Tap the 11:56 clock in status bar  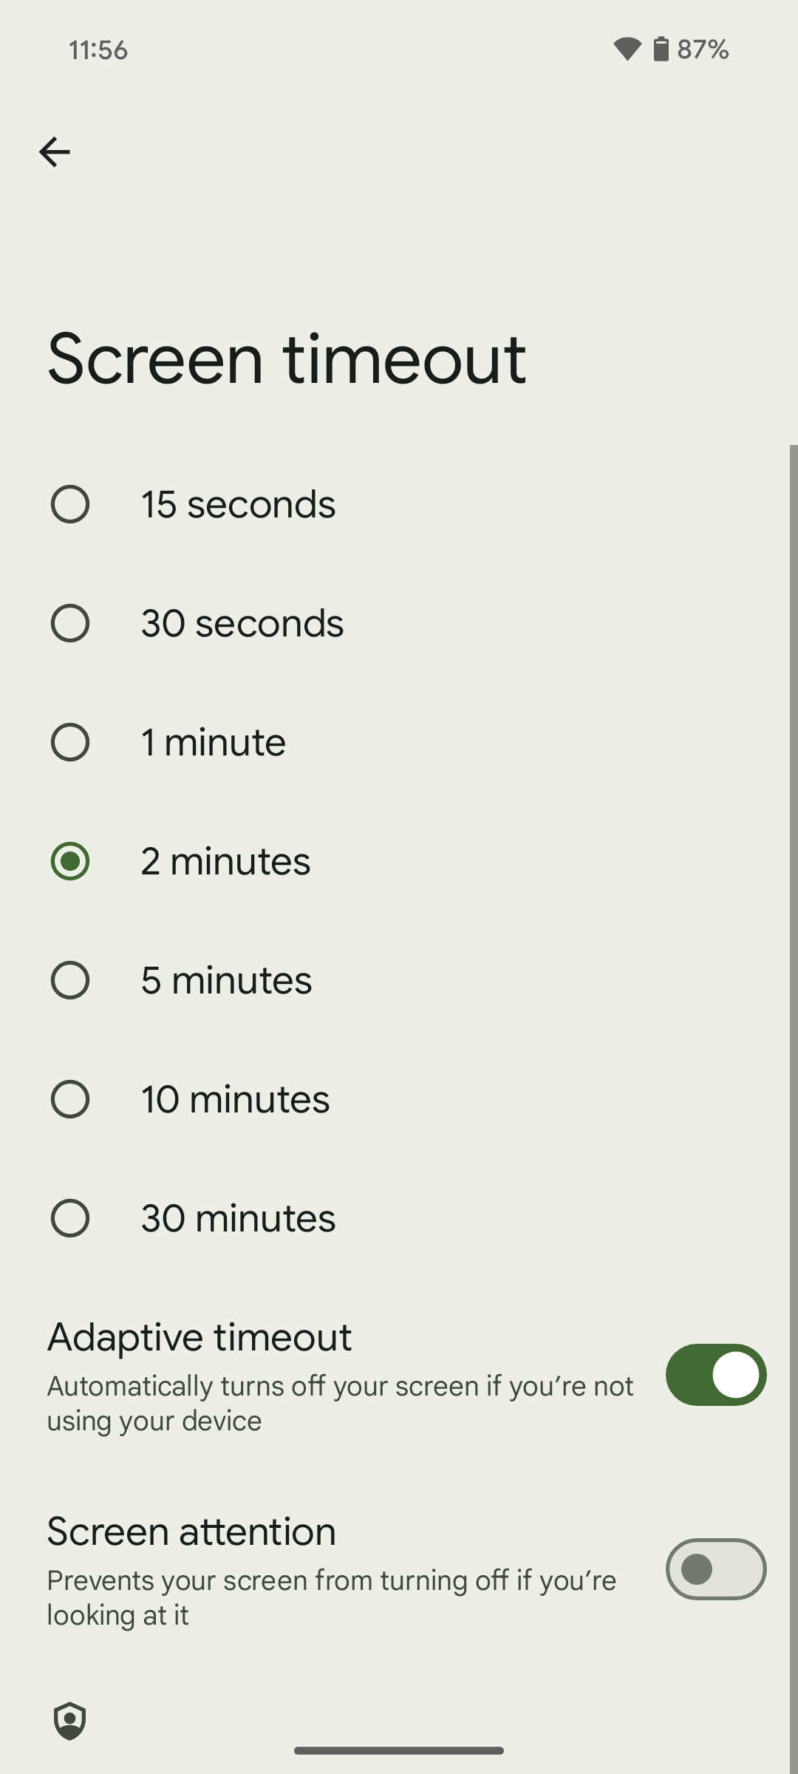pos(98,50)
